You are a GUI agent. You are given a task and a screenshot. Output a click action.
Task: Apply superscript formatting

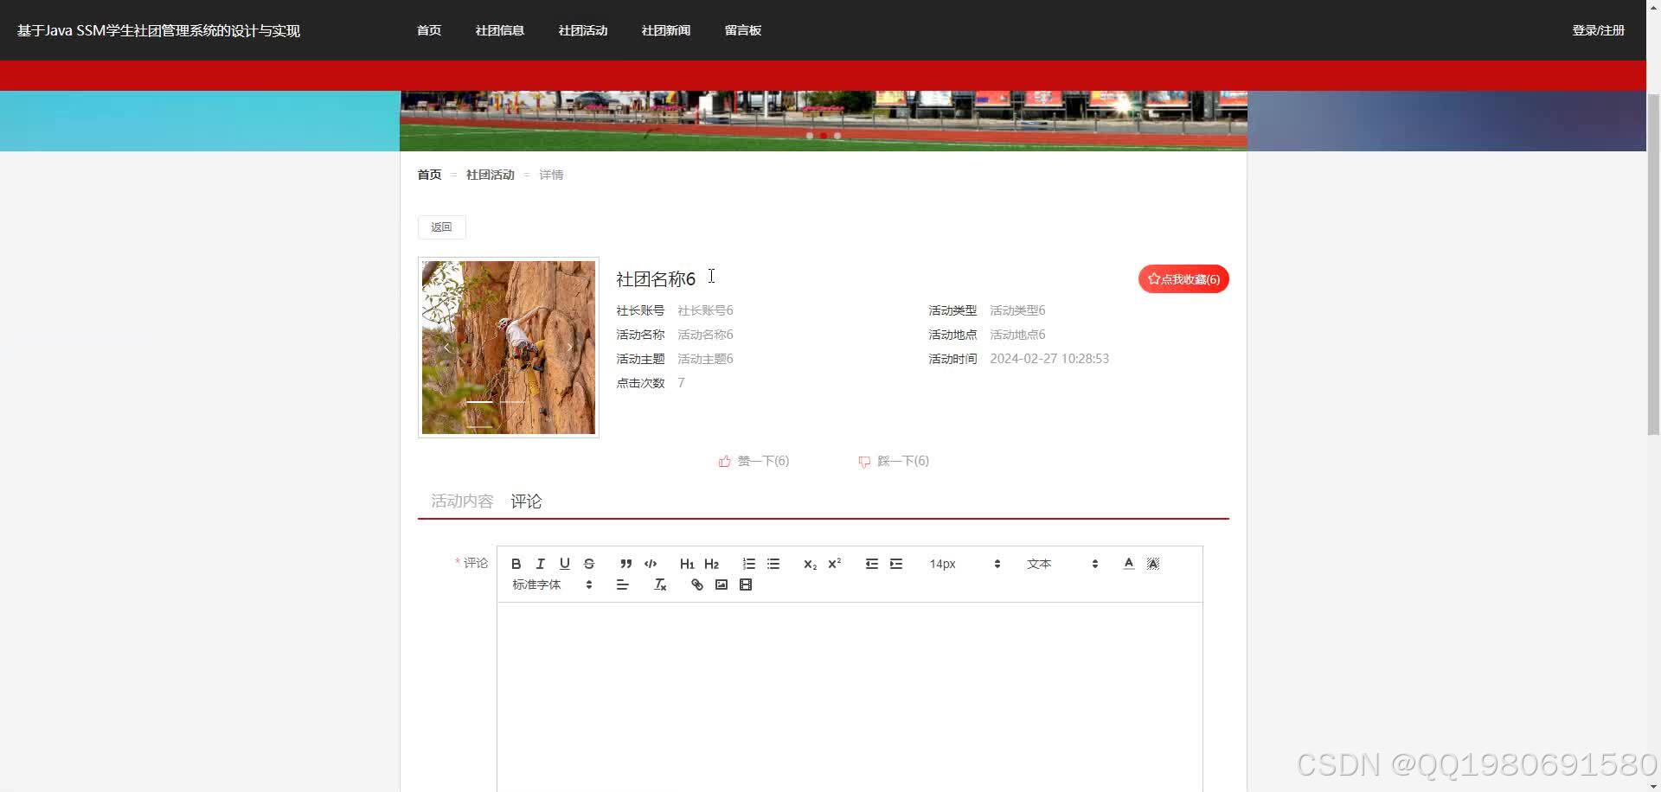coord(834,564)
